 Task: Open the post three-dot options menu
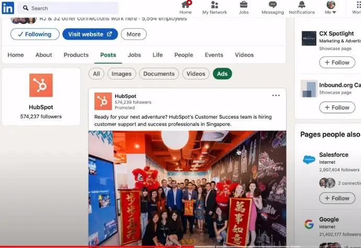point(276,96)
